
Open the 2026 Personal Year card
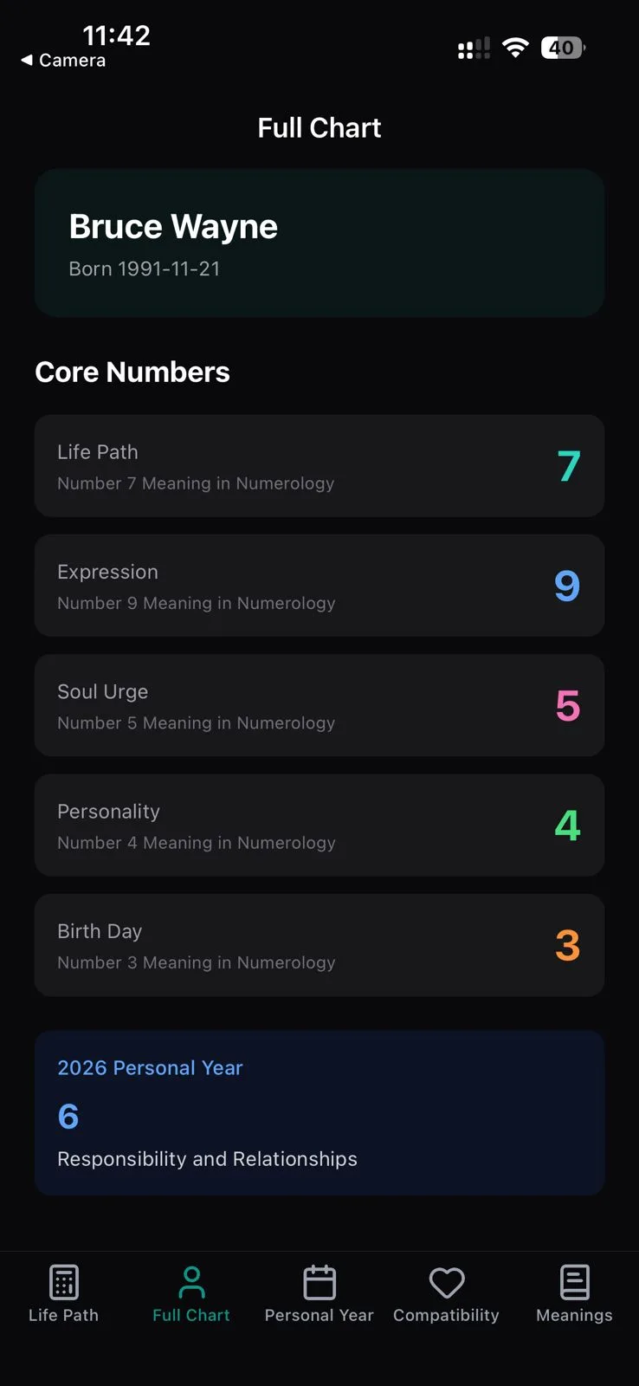click(319, 1113)
